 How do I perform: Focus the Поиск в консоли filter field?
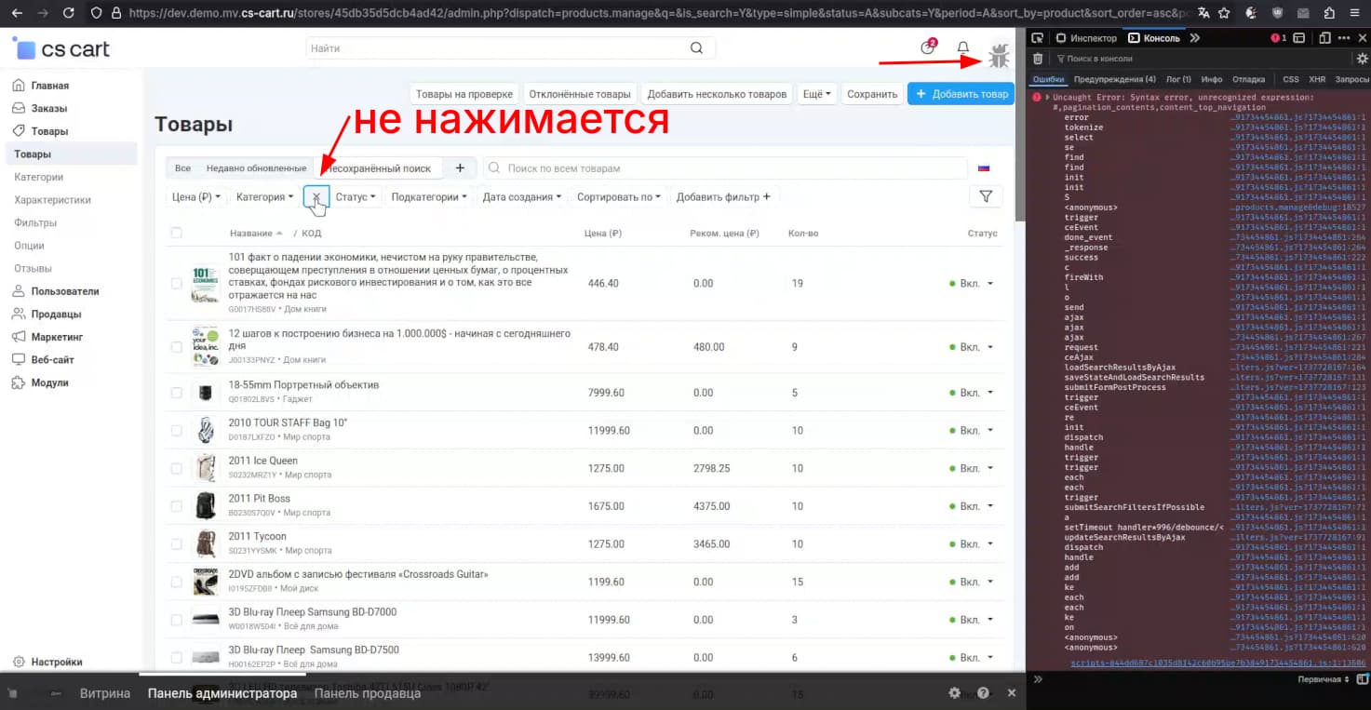coord(1201,59)
